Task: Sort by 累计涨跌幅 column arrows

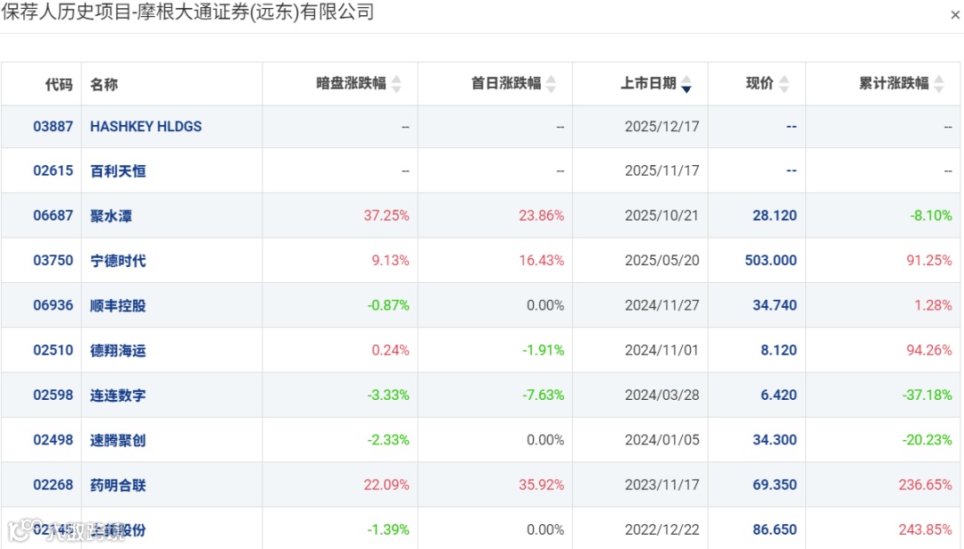Action: coord(939,84)
